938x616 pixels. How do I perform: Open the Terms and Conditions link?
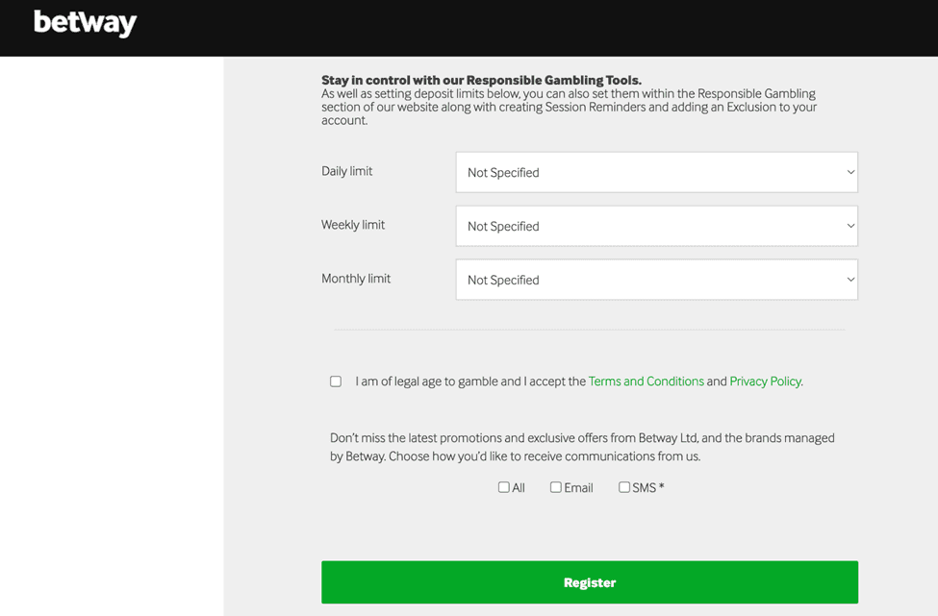[646, 382]
